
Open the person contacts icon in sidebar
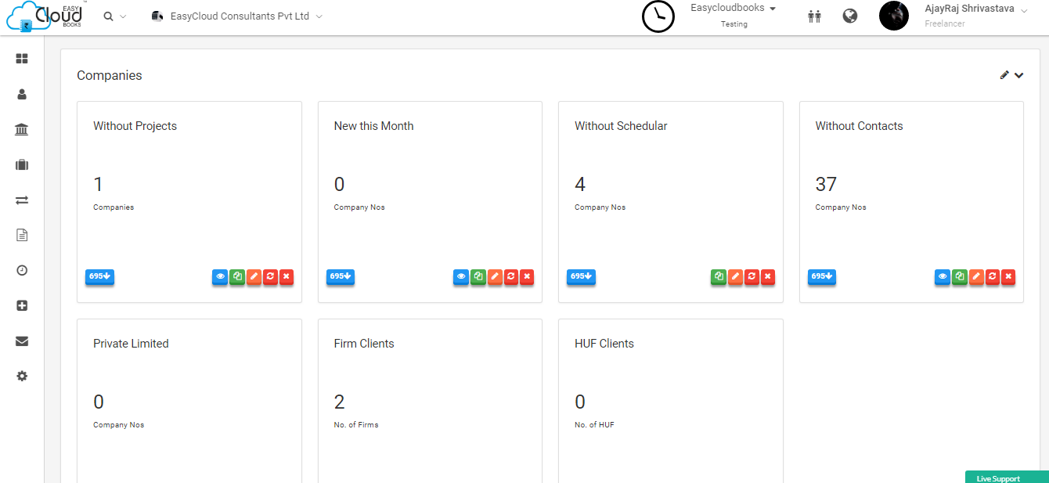click(x=22, y=94)
